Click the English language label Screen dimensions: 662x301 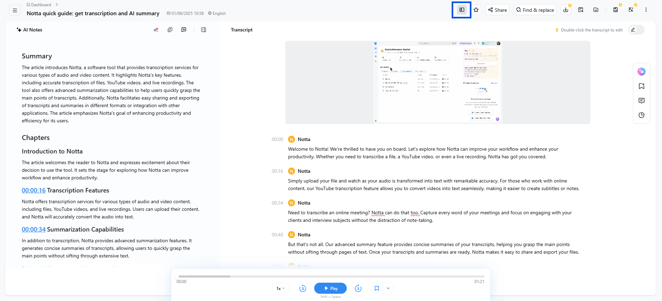coord(217,13)
